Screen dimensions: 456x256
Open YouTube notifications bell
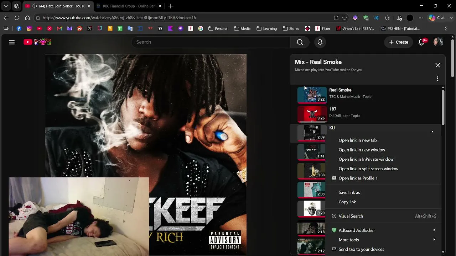point(422,42)
